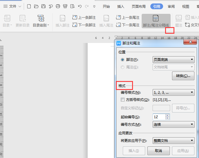The width and height of the screenshot is (199, 158).
Task: Open the 编号方式 连续 dropdown
Action: (x=174, y=124)
